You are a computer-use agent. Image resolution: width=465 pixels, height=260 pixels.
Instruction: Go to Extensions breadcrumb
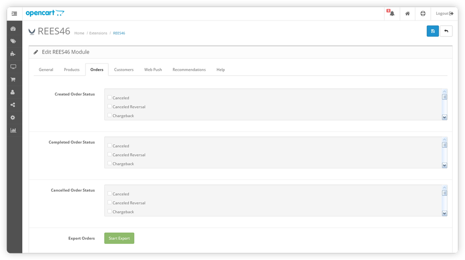pyautogui.click(x=98, y=33)
